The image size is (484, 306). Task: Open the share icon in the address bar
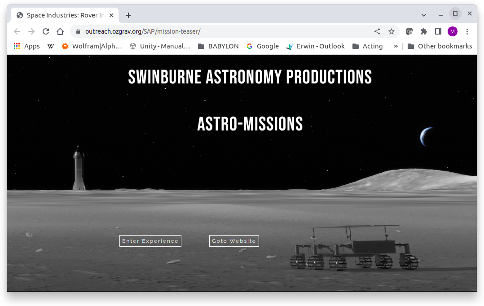[377, 31]
